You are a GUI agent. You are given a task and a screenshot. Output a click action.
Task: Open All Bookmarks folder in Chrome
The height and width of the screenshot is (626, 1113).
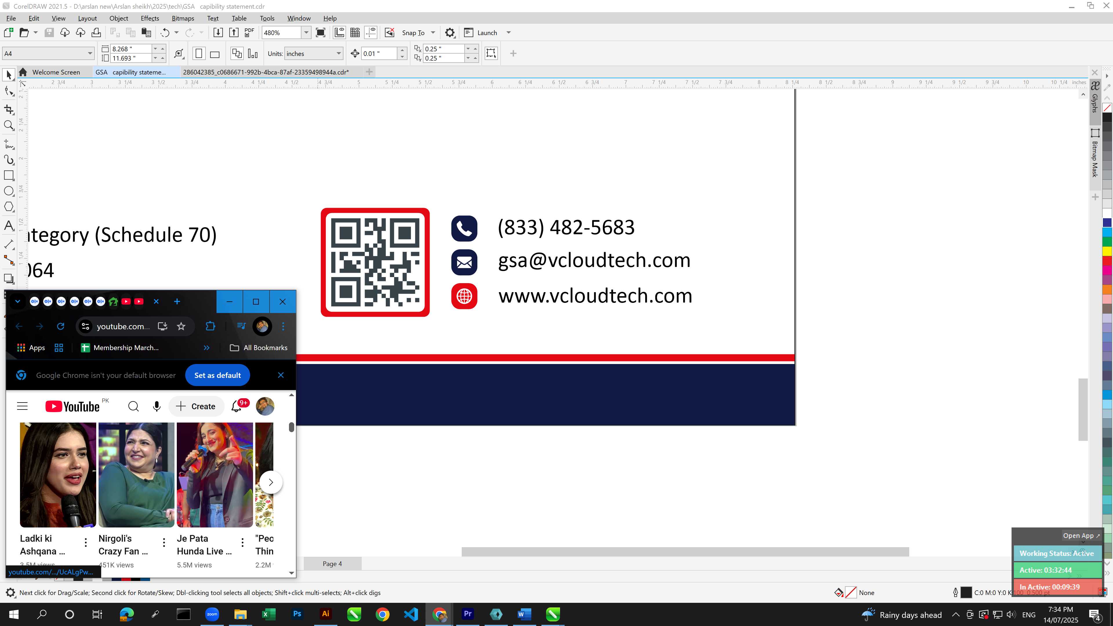tap(259, 348)
